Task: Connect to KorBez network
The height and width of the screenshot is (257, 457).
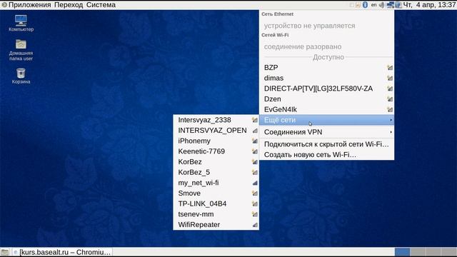Action: point(216,162)
